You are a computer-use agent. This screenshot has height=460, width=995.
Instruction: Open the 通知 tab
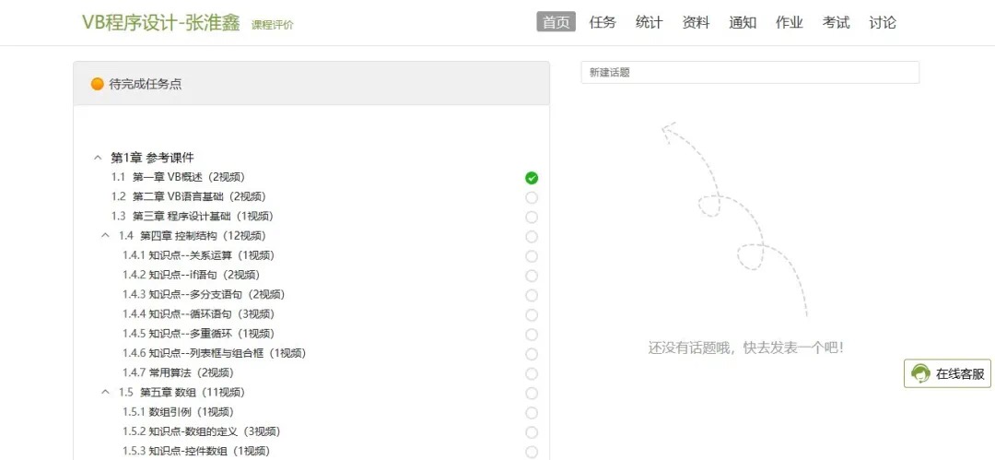743,22
